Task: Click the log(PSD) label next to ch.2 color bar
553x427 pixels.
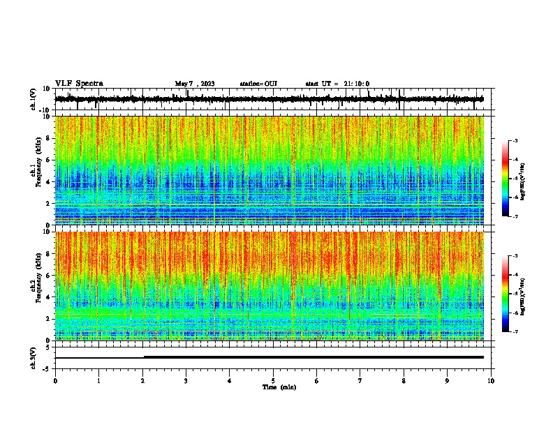Action: coord(522,297)
